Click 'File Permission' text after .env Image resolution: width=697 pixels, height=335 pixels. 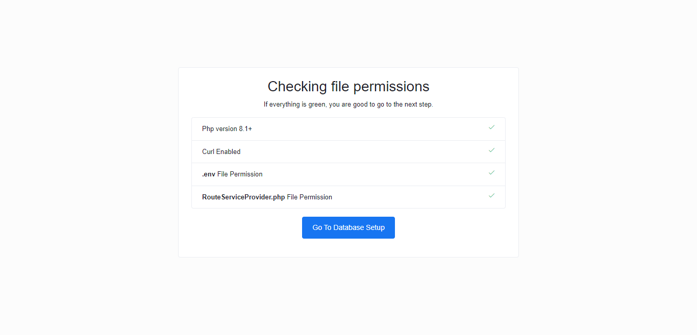(x=240, y=174)
